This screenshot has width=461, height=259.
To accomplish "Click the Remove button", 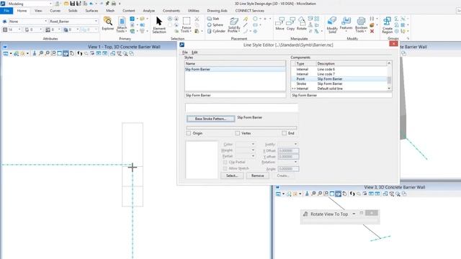I will click(x=257, y=176).
